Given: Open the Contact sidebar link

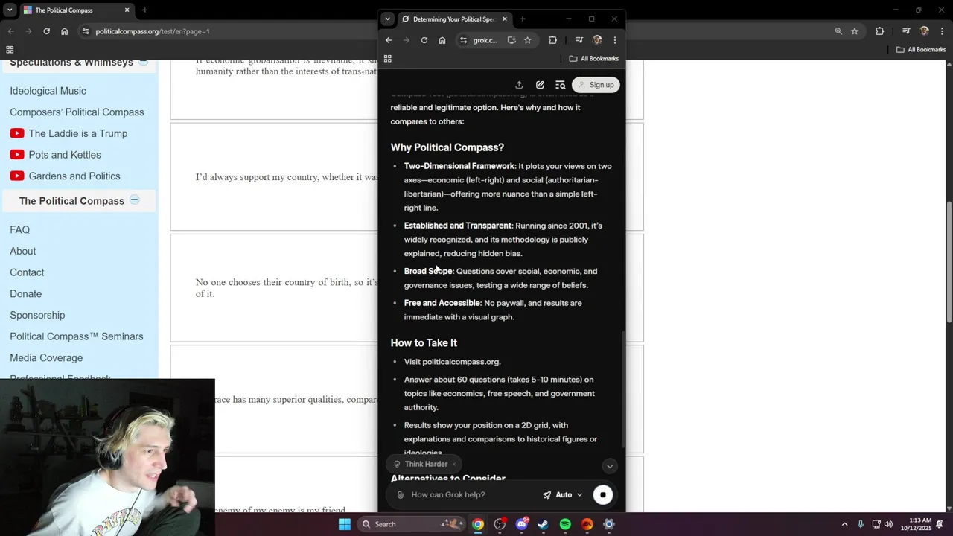Looking at the screenshot, I should pos(27,272).
